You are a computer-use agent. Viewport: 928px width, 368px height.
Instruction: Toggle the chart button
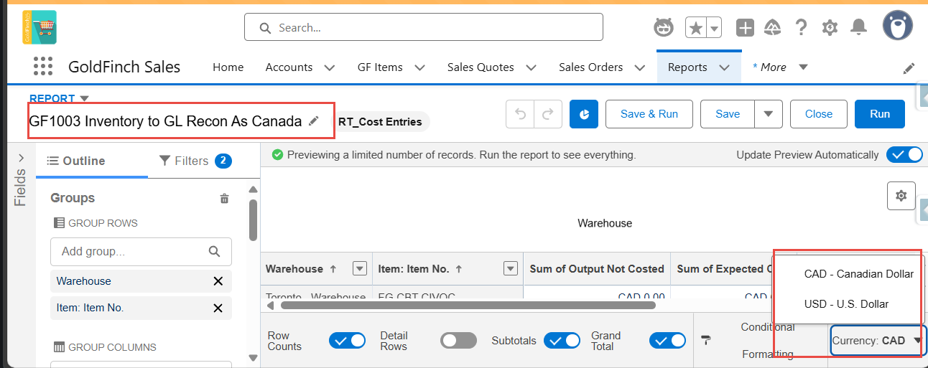[584, 114]
